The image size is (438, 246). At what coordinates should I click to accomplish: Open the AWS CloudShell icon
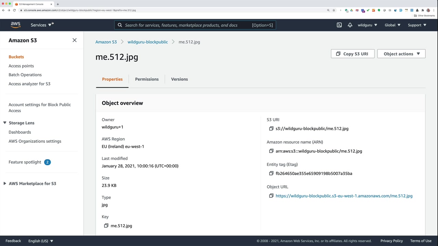coord(339,25)
